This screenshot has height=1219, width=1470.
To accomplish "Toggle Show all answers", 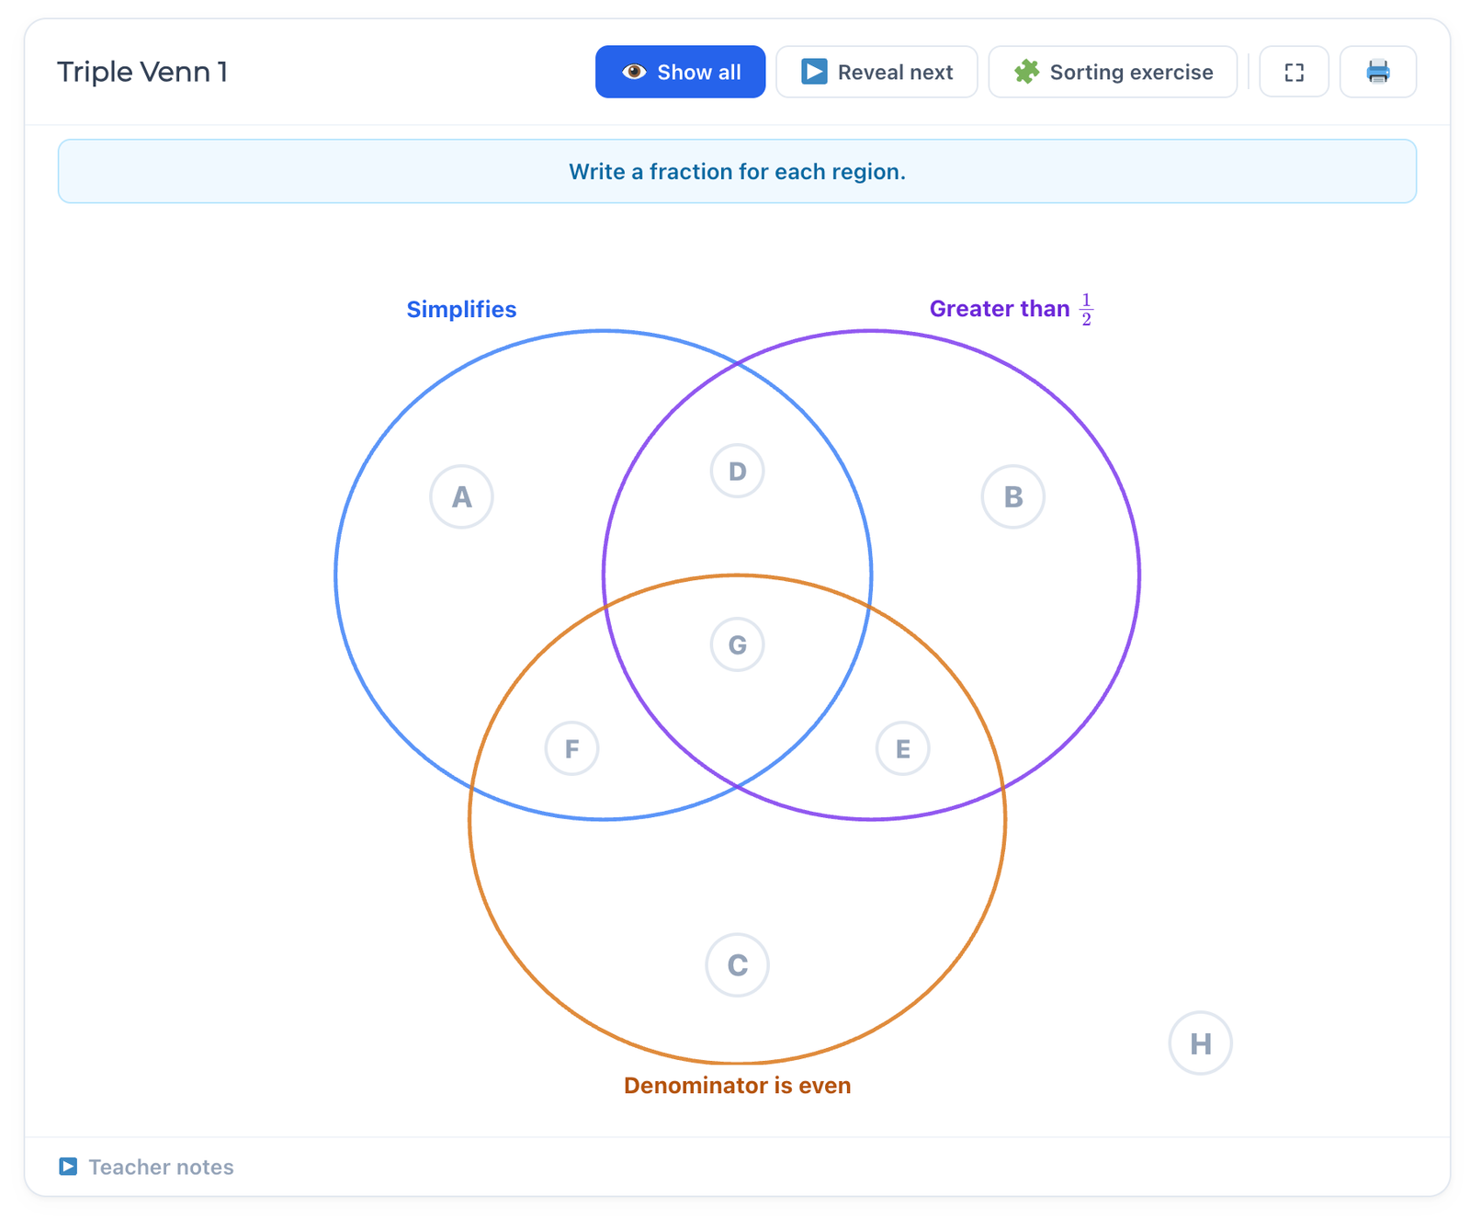I will click(680, 72).
